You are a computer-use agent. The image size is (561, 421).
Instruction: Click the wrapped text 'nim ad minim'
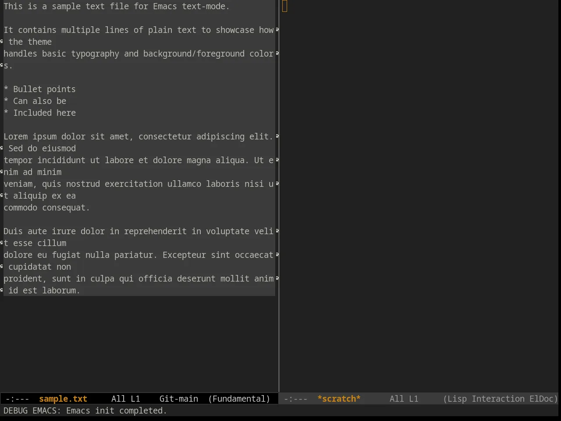(32, 172)
